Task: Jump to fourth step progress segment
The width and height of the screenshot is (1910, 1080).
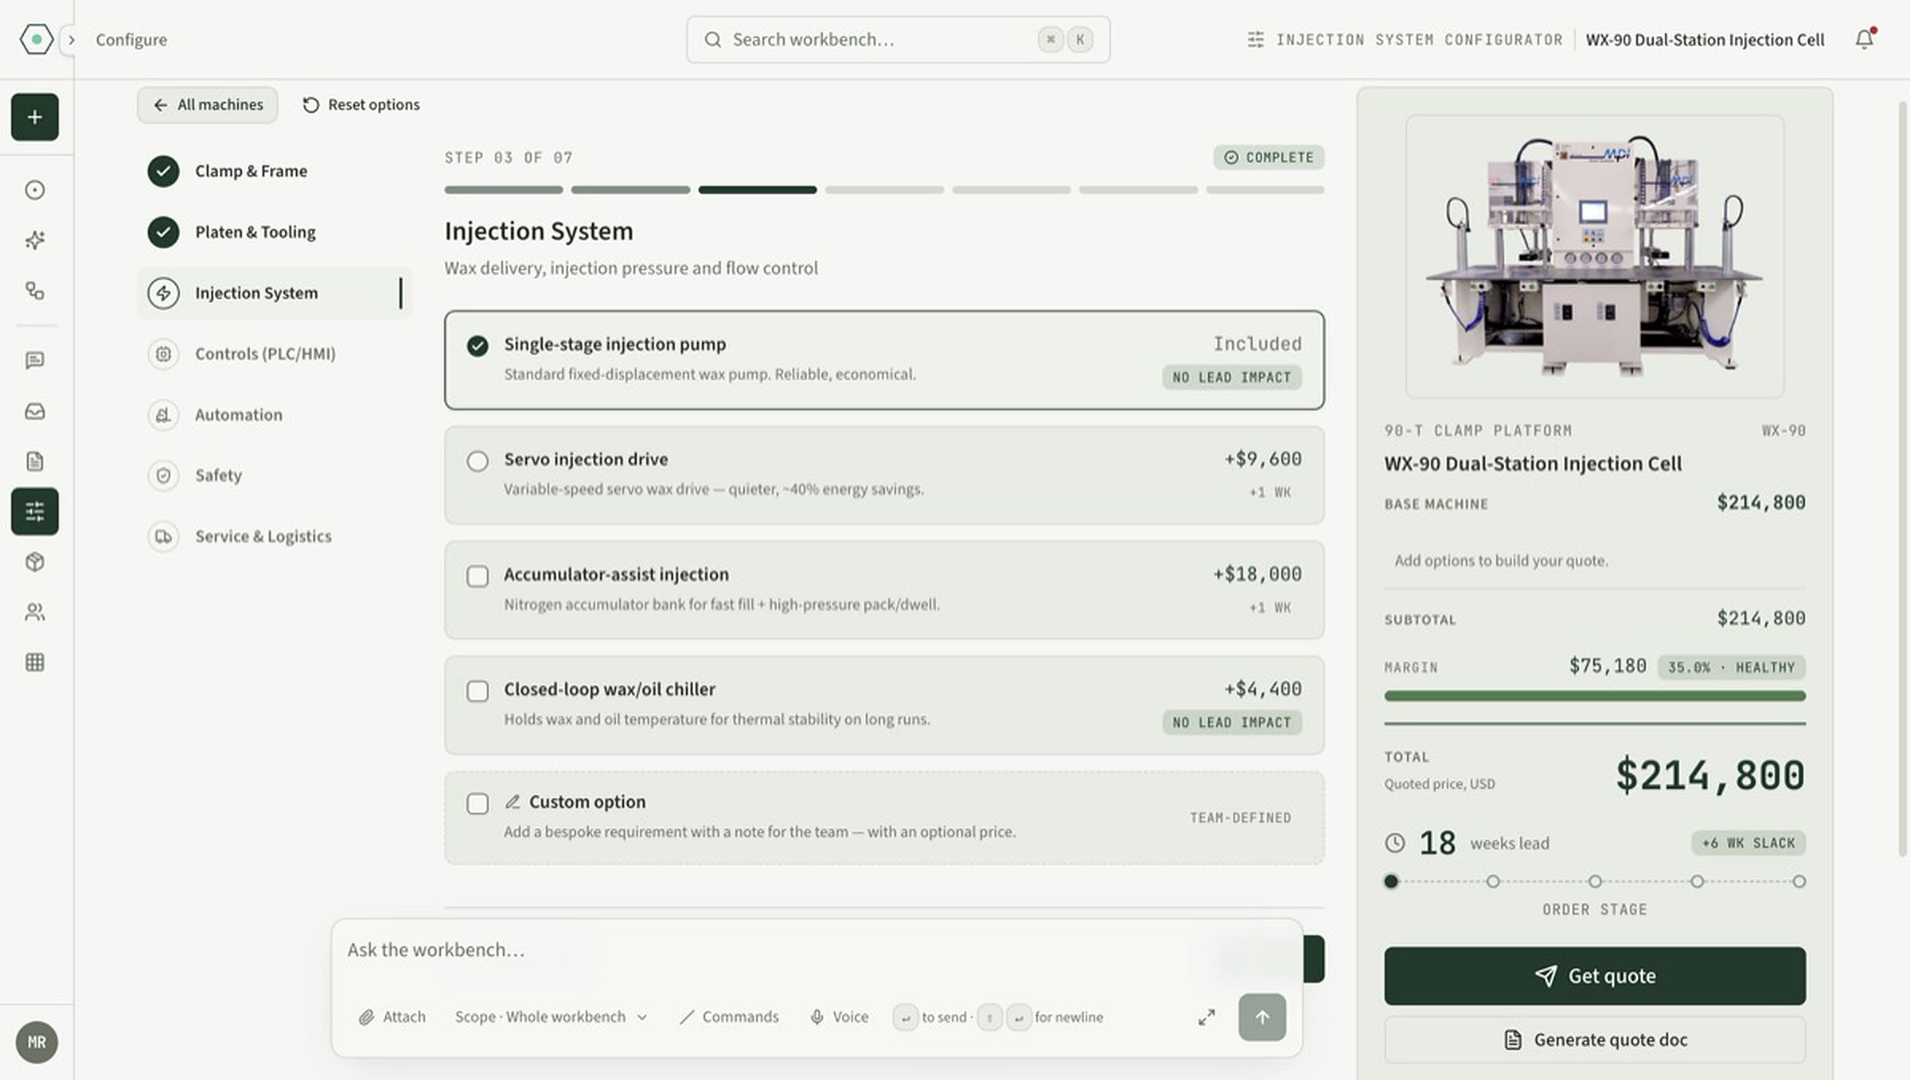Action: (884, 190)
